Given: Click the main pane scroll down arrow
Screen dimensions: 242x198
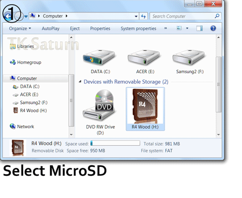Looking at the screenshot, I should click(x=218, y=135).
